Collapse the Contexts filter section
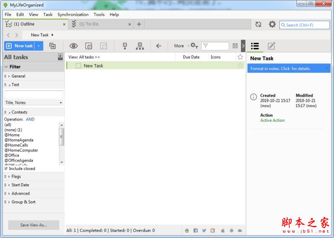The width and height of the screenshot is (334, 238). [x=9, y=112]
